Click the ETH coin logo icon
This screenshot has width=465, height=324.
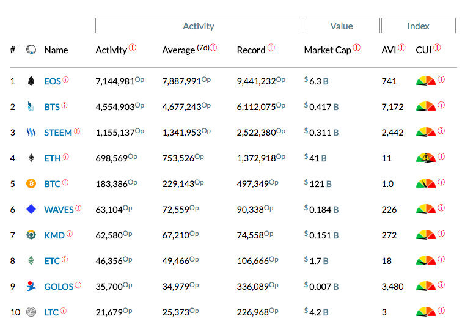coord(31,158)
